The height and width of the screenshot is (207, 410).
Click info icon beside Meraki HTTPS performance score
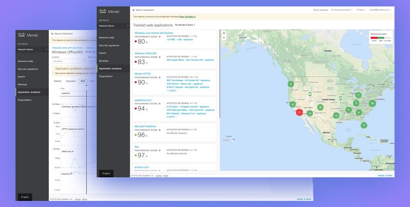tap(159, 77)
